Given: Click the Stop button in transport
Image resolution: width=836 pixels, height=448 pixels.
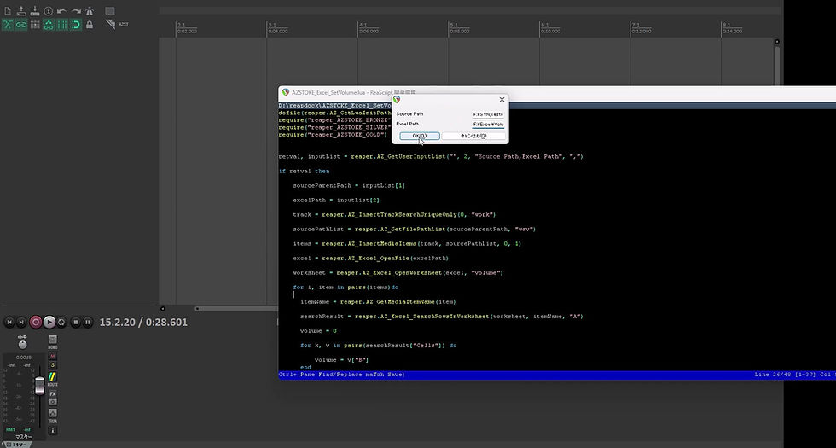Looking at the screenshot, I should 76,323.
